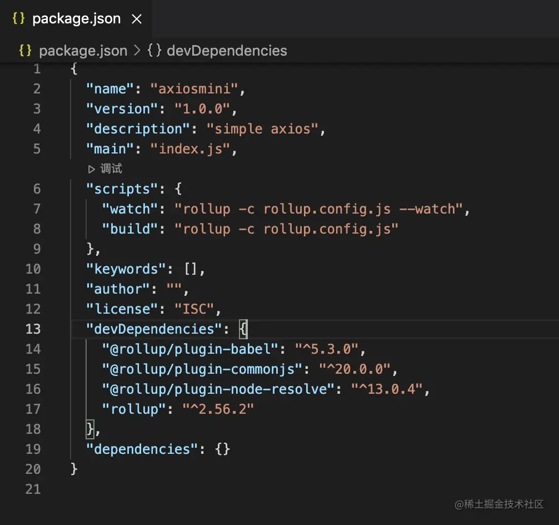Close the package.json tab

tap(137, 18)
